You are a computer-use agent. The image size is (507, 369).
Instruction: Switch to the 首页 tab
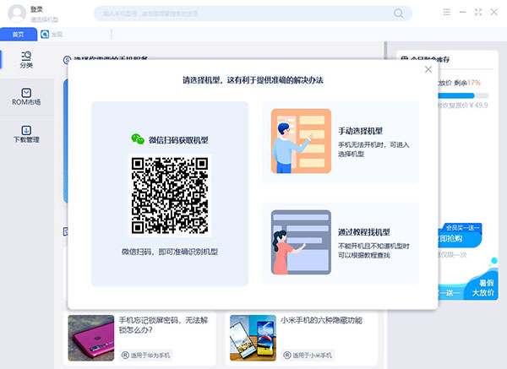19,35
